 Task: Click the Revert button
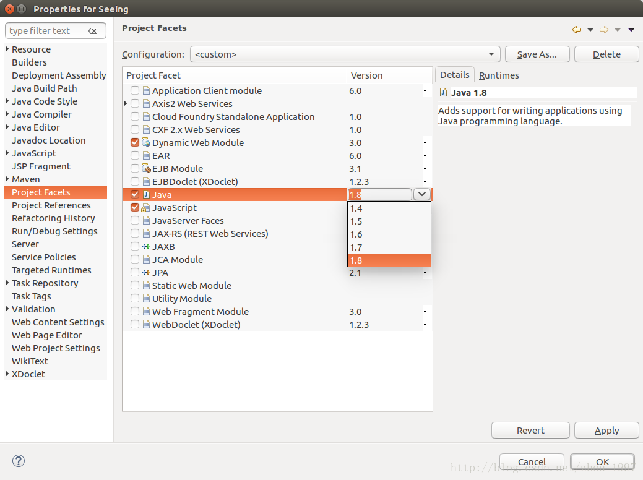(x=530, y=431)
